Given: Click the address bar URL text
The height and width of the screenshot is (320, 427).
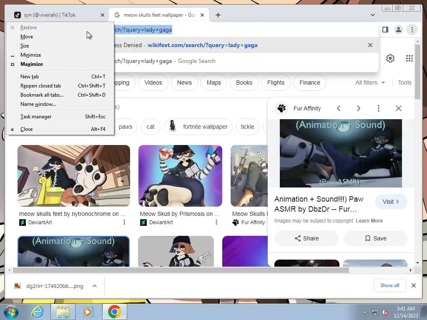Looking at the screenshot, I should [x=143, y=30].
